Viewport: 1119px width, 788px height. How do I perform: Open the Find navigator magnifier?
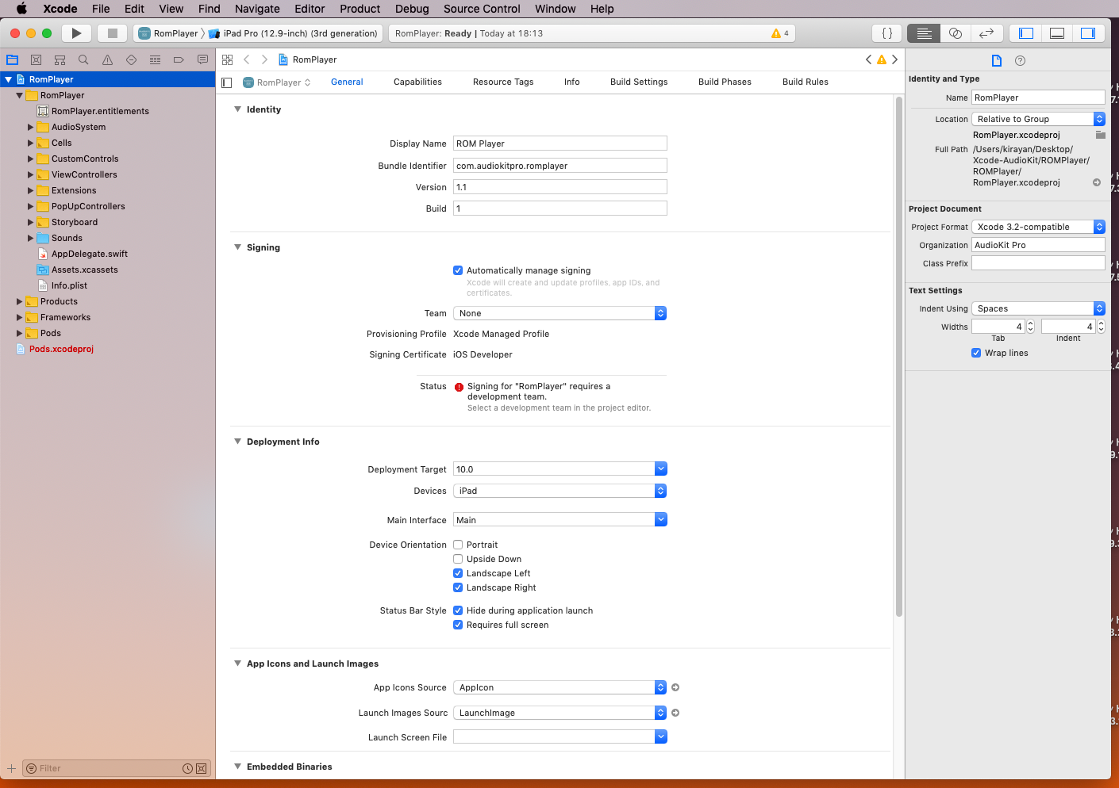point(83,59)
